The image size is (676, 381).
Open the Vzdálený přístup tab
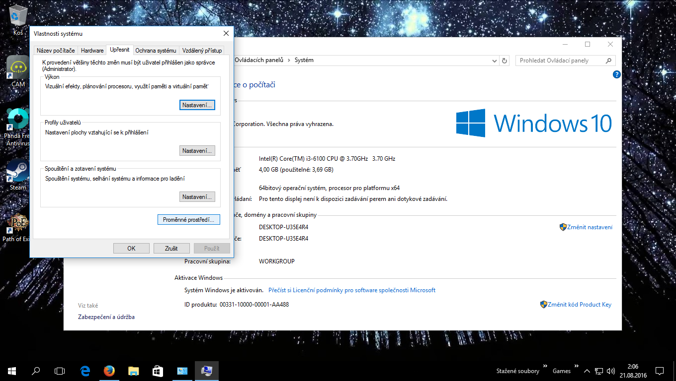pos(202,51)
